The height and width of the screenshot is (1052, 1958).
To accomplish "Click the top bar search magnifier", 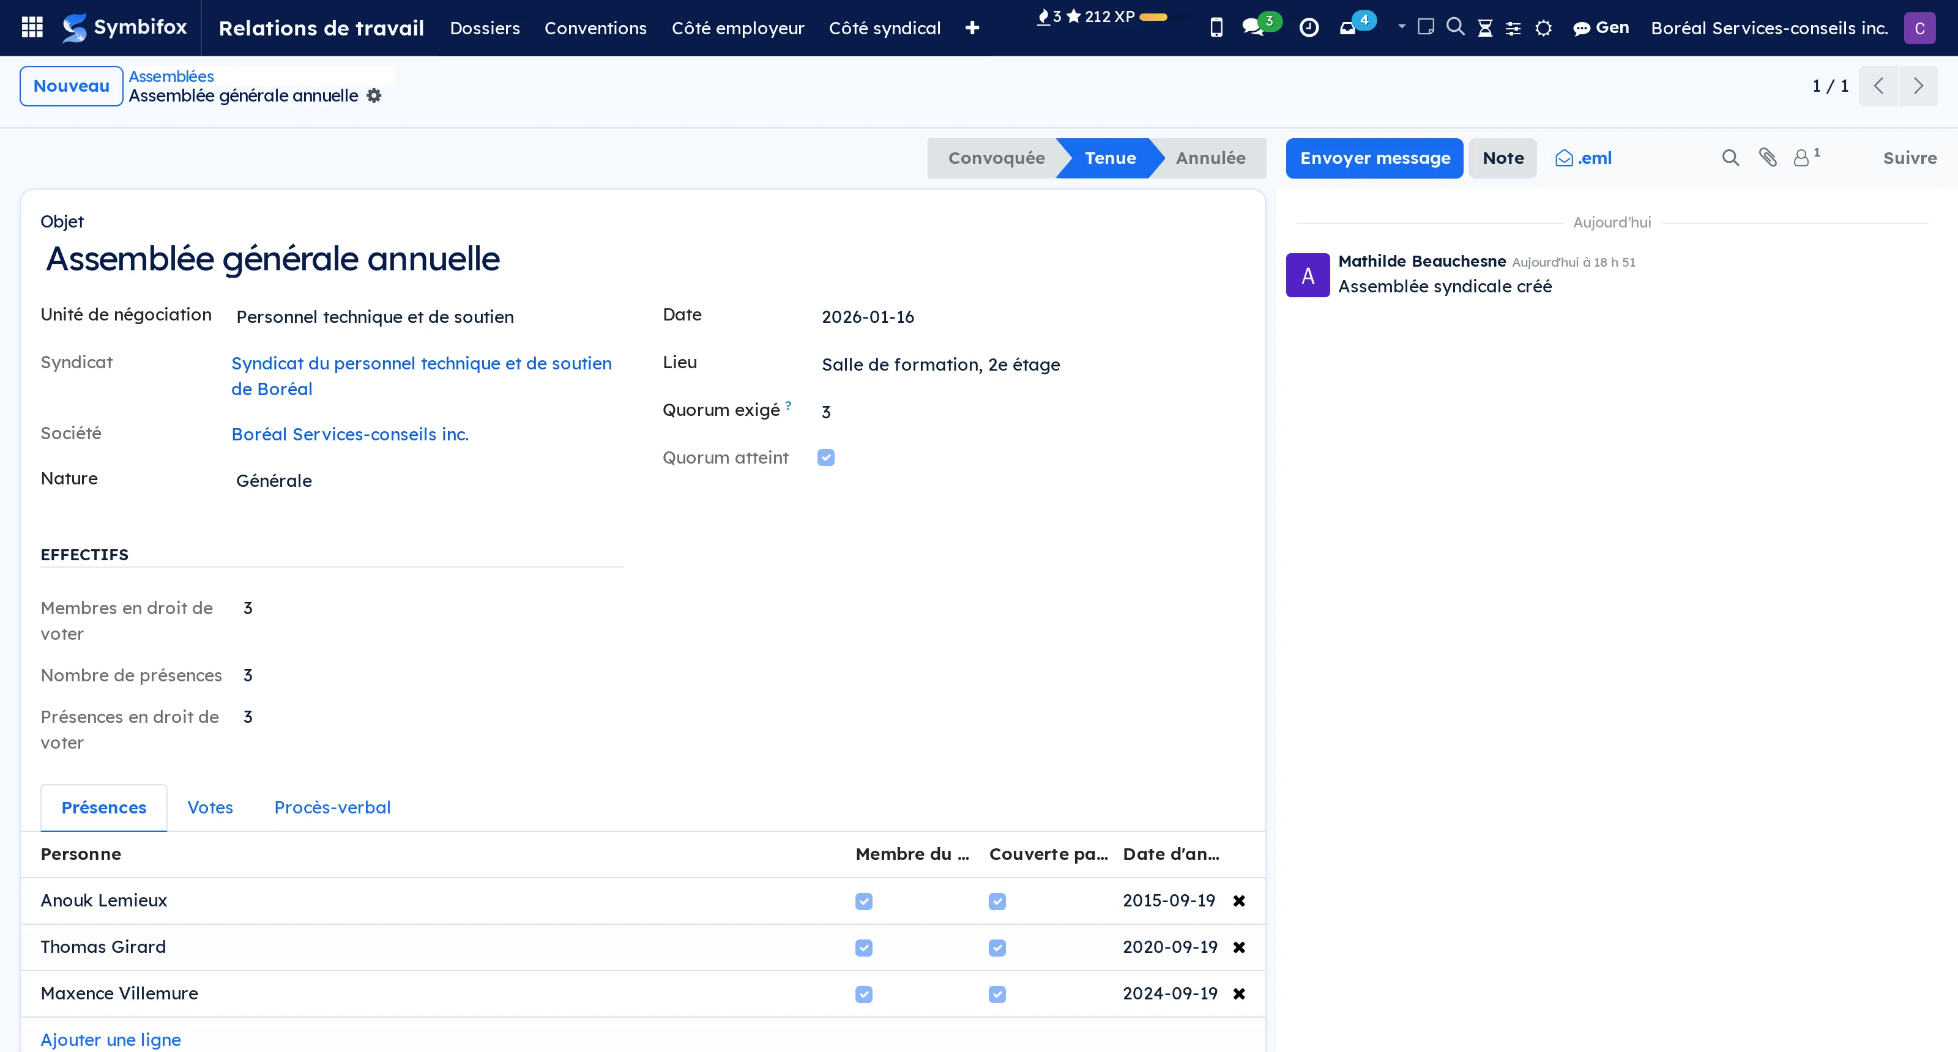I will pos(1455,28).
